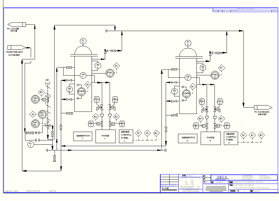The width and height of the screenshot is (279, 201).
Task: Click the To Closed Drain arrow connector
Action: click(17, 24)
